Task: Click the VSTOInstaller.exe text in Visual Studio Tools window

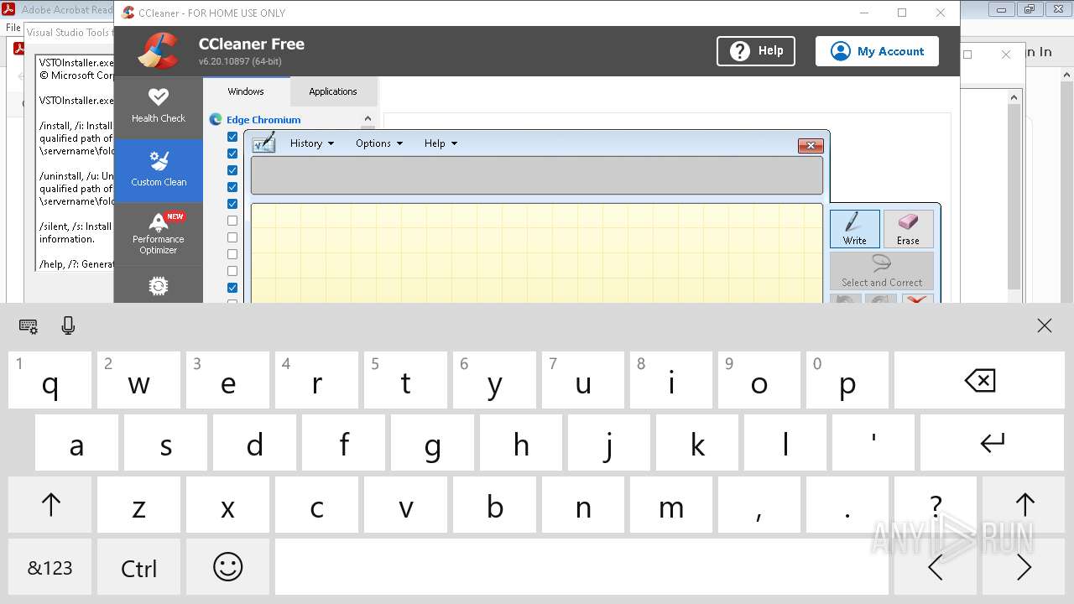Action: coord(76,62)
